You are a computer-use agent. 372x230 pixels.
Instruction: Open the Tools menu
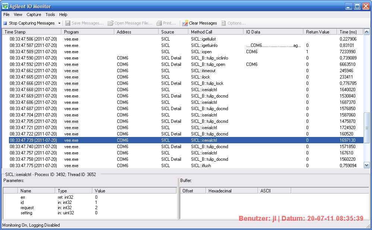[x=50, y=15]
